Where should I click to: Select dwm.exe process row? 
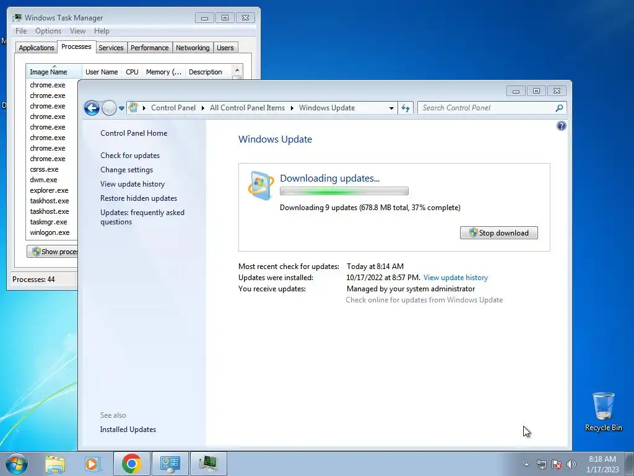tap(53, 180)
